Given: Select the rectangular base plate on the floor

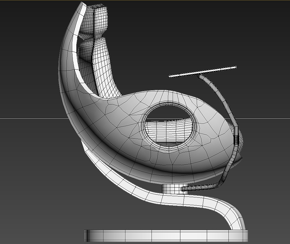Looking at the screenshot, I should click(166, 236).
